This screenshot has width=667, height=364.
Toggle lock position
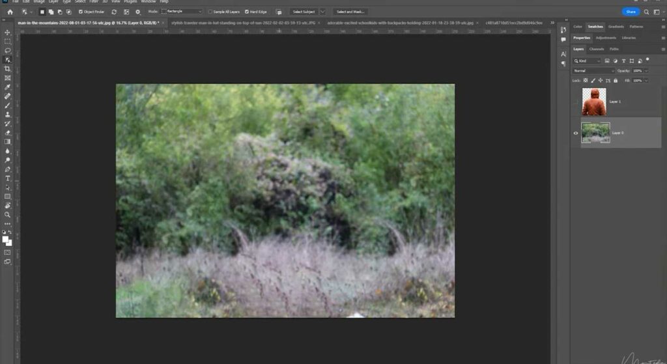[x=600, y=80]
